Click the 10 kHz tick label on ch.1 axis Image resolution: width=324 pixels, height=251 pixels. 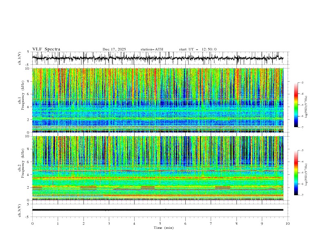27,69
